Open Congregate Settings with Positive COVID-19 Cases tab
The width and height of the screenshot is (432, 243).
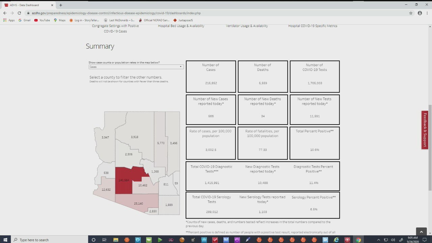click(115, 28)
